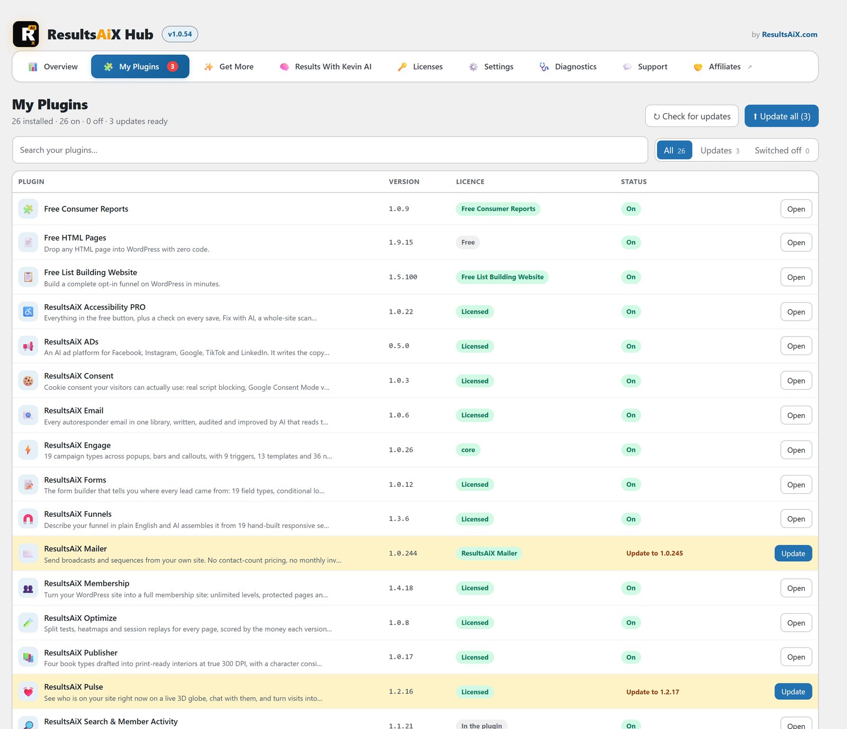Go to the Licenses tab

[x=420, y=67]
